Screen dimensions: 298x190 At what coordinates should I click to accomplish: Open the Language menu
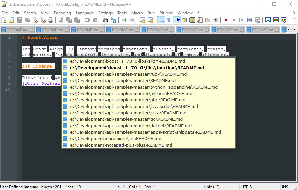(85, 13)
